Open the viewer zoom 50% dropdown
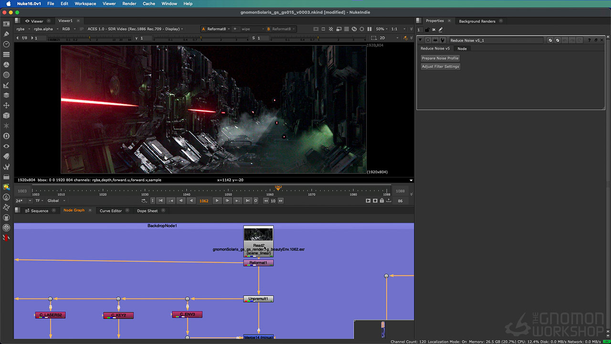This screenshot has height=344, width=611. click(380, 29)
